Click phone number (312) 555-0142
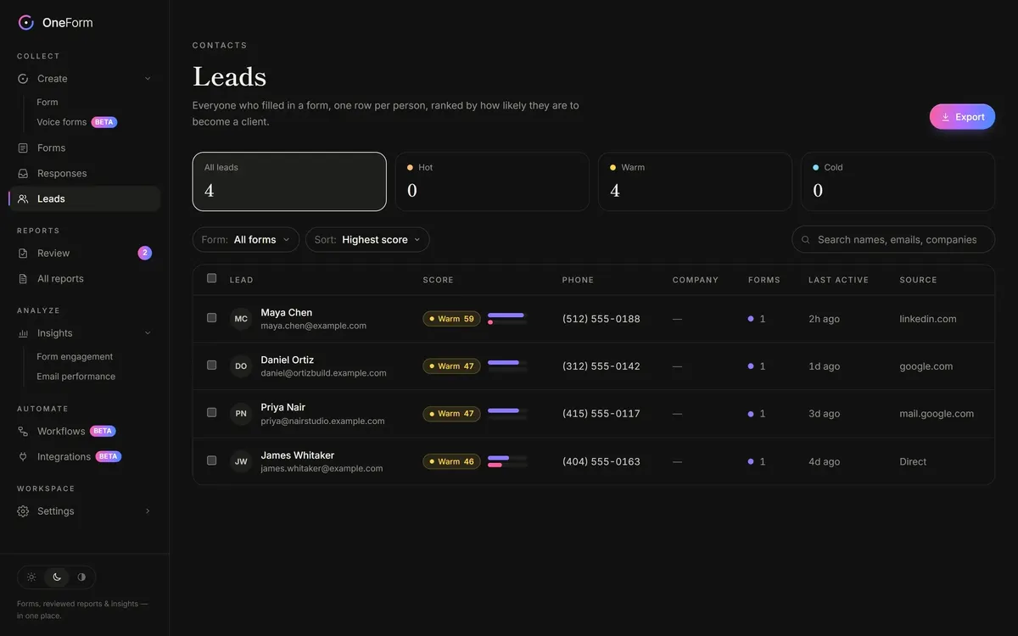1018x636 pixels. tap(601, 366)
